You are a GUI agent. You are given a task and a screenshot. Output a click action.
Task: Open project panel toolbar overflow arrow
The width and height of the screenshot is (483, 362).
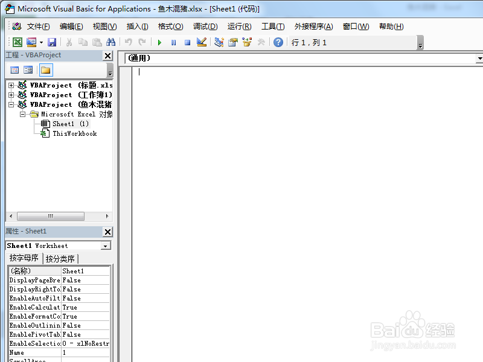click(110, 71)
